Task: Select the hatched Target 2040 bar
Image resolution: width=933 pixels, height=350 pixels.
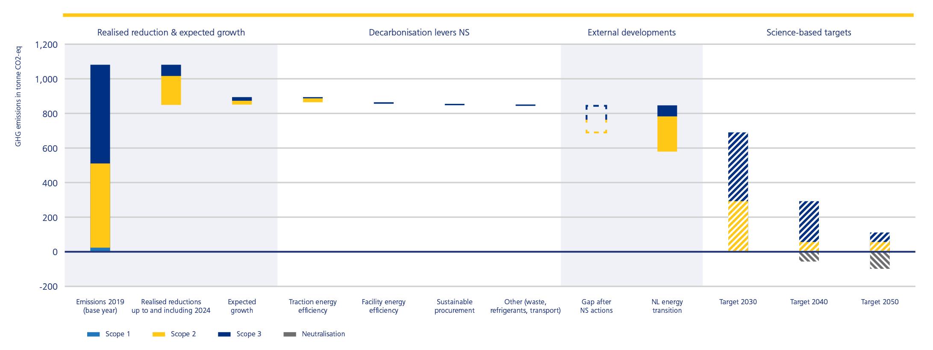Action: pos(809,226)
